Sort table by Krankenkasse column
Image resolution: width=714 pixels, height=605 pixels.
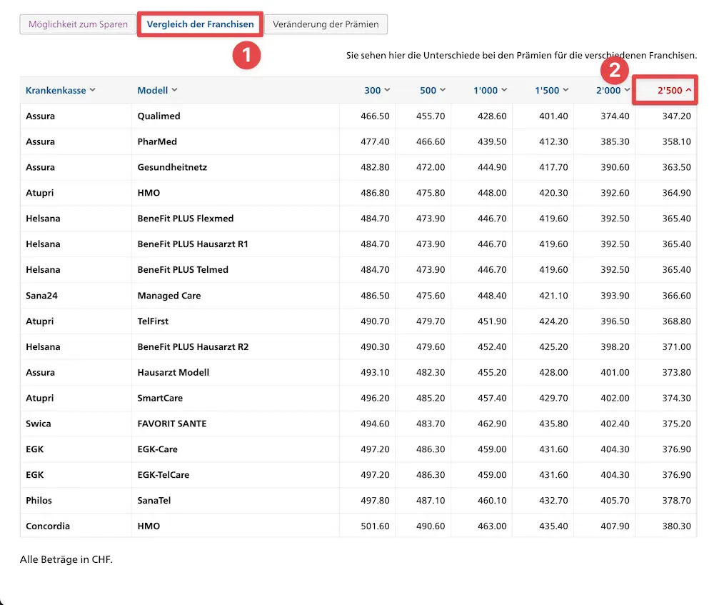pyautogui.click(x=61, y=90)
